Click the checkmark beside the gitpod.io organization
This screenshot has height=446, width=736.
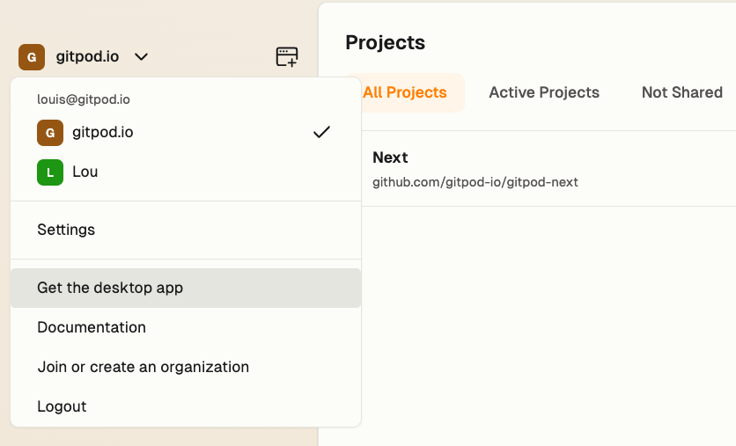pos(321,133)
